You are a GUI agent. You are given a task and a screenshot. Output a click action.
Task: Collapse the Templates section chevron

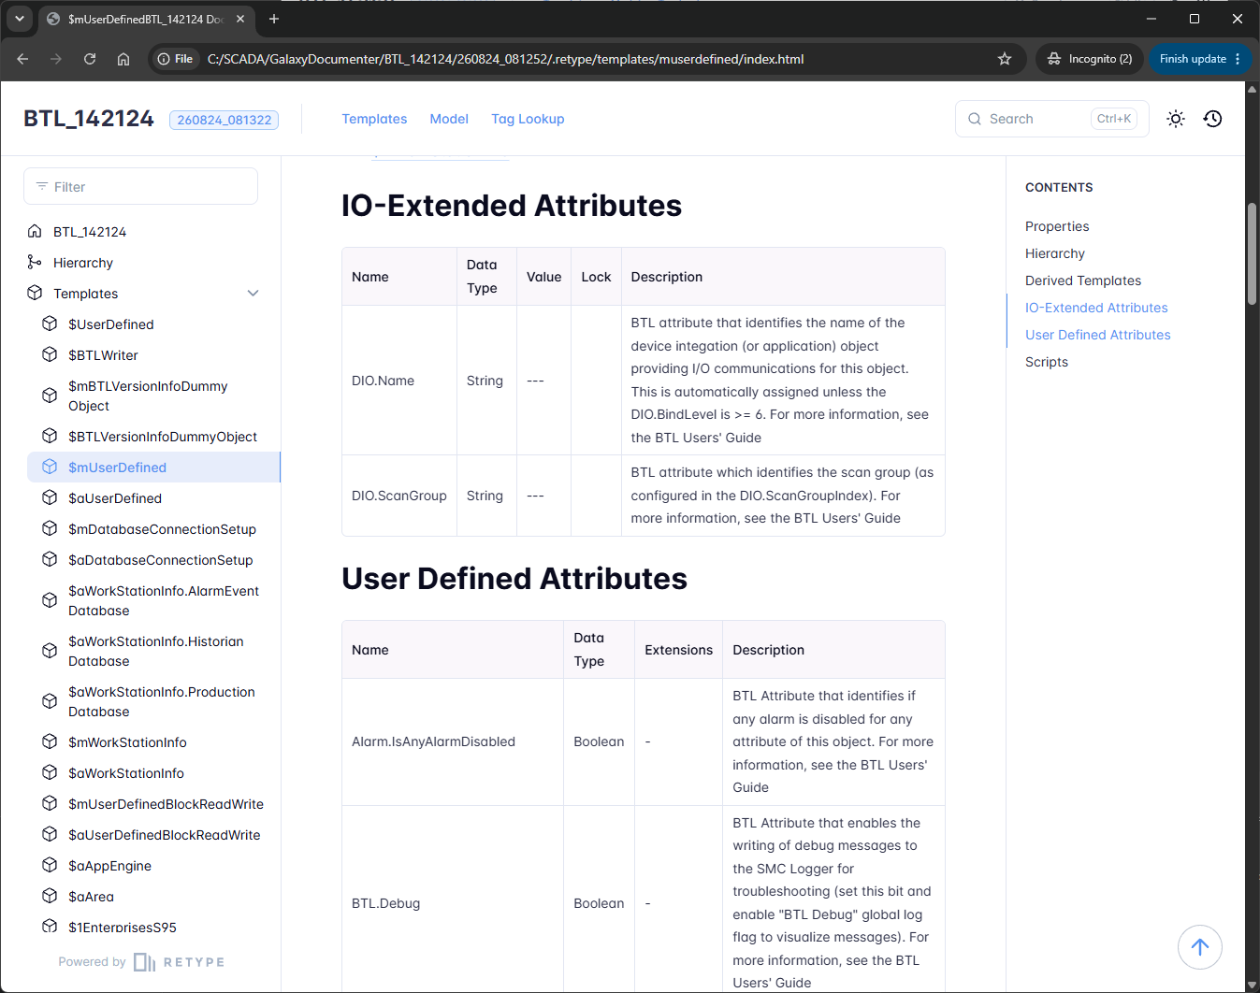253,293
